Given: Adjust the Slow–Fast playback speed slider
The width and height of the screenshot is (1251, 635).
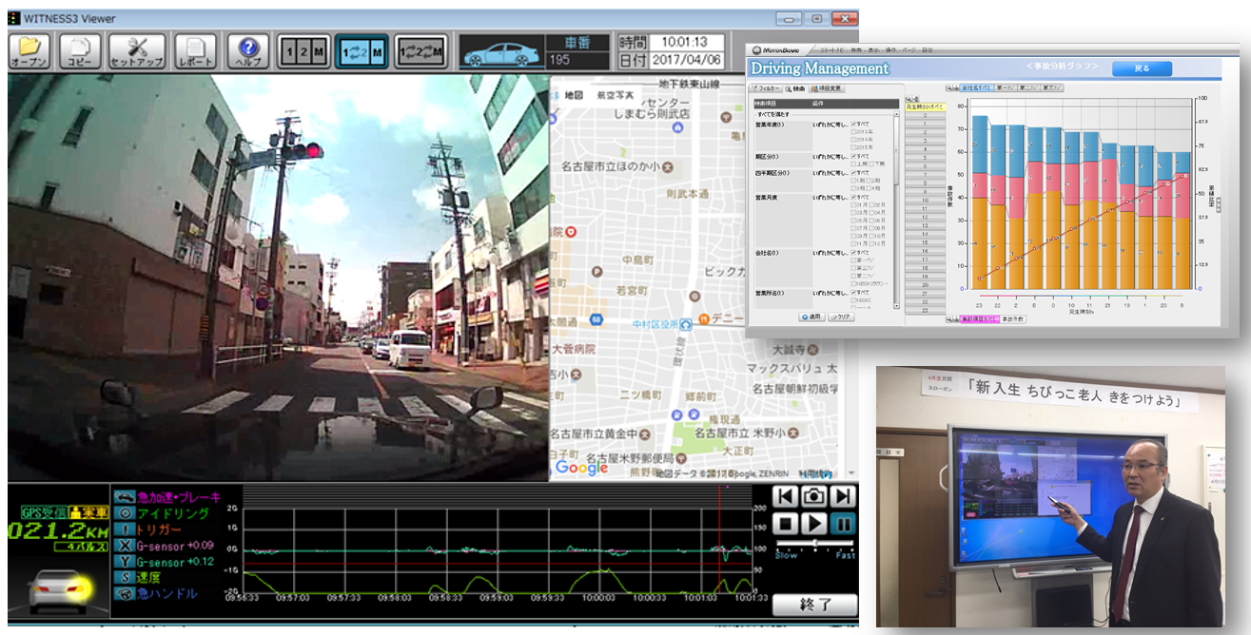Looking at the screenshot, I should tap(814, 544).
